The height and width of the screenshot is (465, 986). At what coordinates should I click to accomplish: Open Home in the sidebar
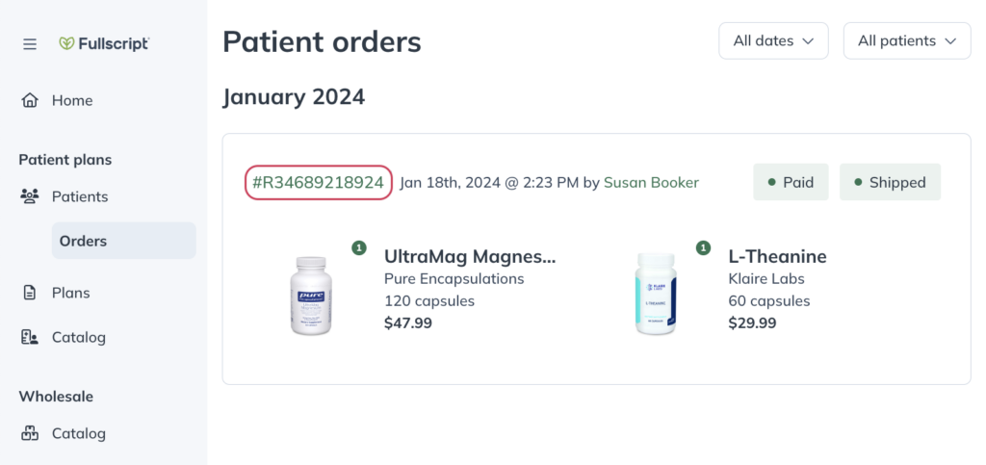tap(72, 100)
